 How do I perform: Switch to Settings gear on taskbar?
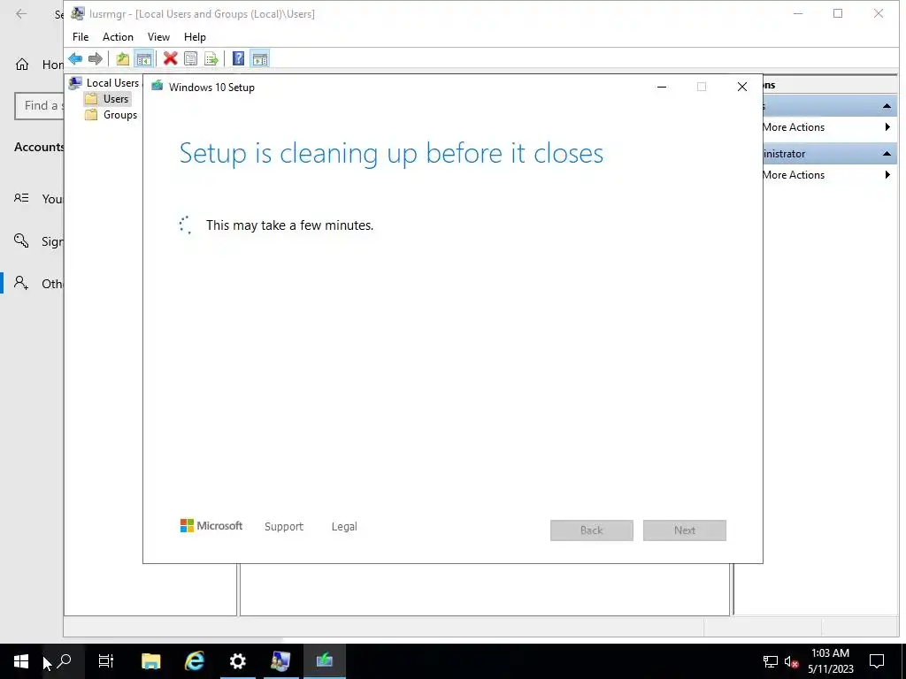tap(237, 661)
